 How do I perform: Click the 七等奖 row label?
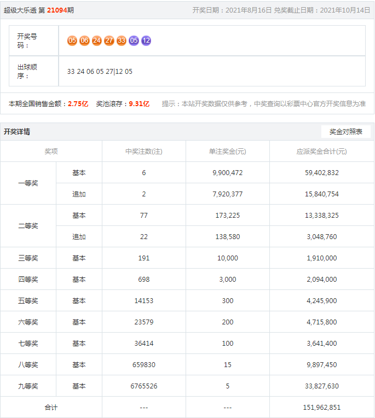(28, 343)
